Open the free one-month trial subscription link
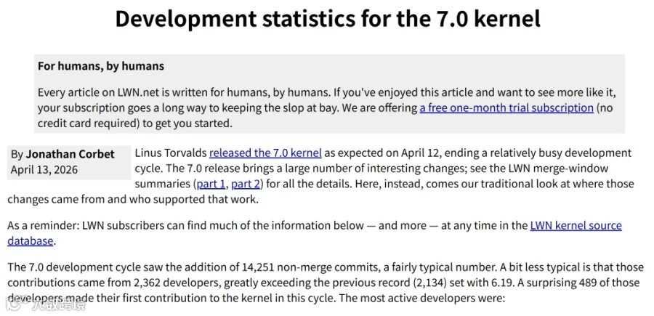654x316 pixels. click(506, 108)
